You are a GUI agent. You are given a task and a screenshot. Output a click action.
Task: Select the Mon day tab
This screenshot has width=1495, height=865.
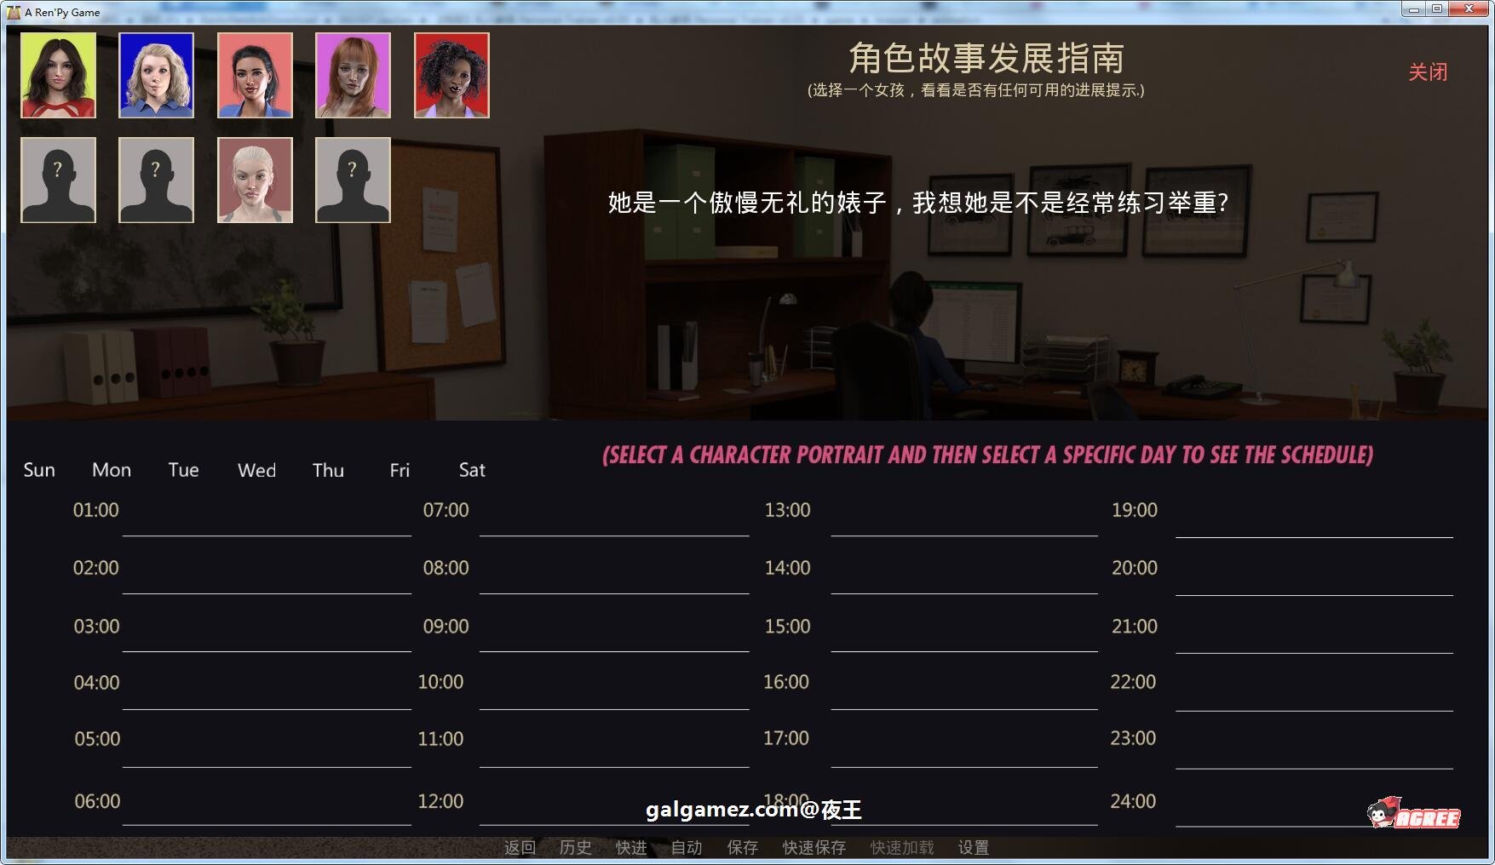point(111,469)
